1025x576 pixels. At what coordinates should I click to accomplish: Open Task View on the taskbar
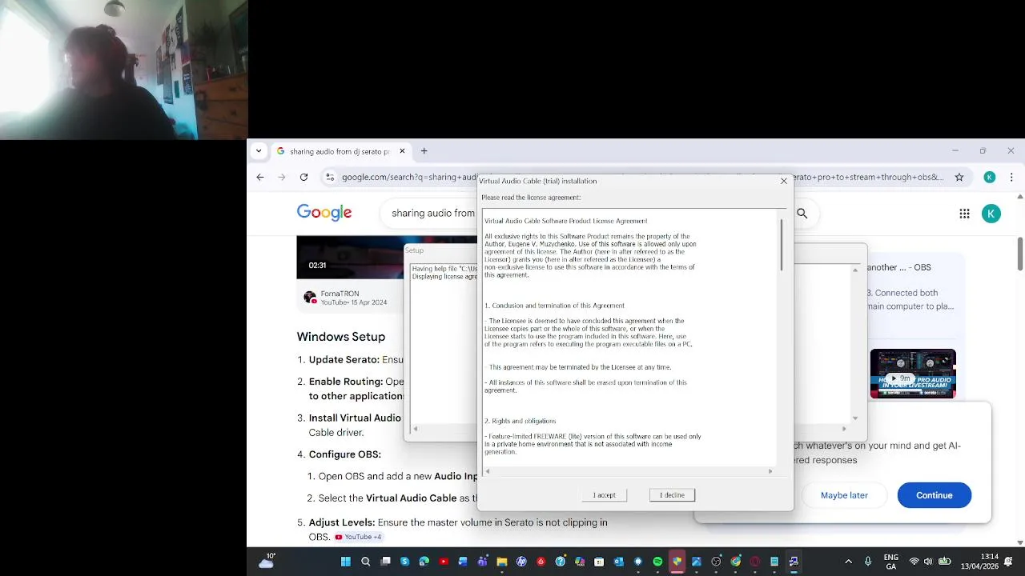tap(385, 562)
